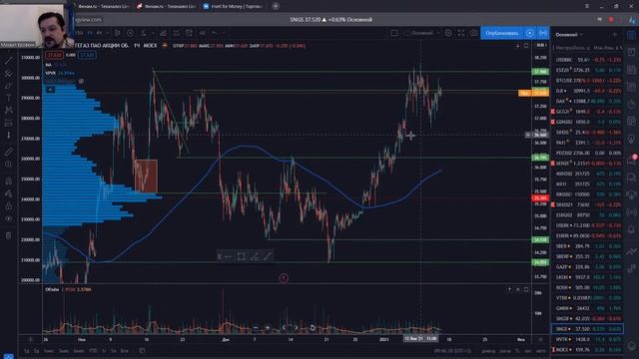The height and width of the screenshot is (359, 639).
Task: Click the red sell price button
Action: (53, 55)
